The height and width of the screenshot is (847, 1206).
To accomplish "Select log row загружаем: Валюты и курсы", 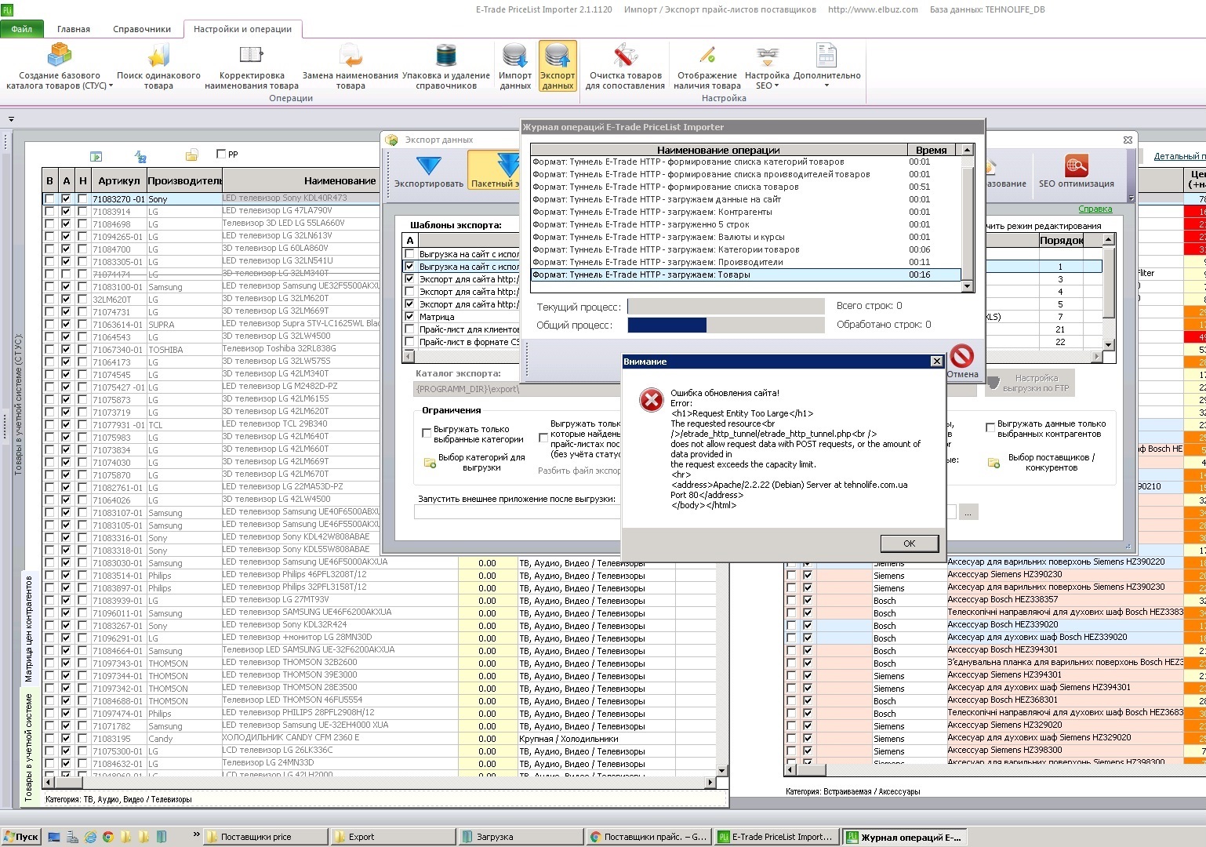I will 746,237.
